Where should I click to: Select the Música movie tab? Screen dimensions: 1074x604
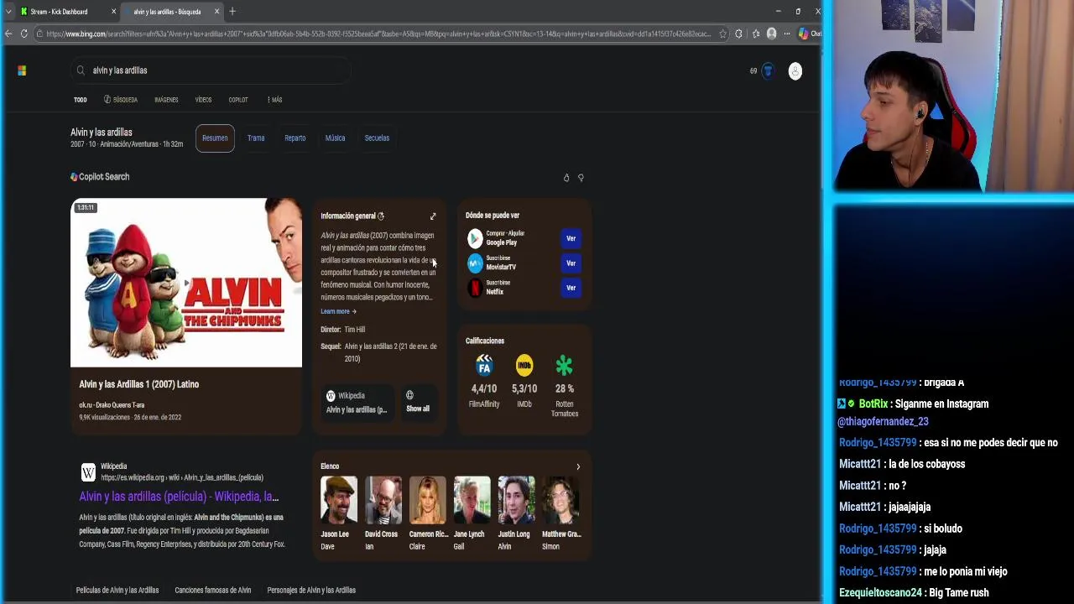335,138
